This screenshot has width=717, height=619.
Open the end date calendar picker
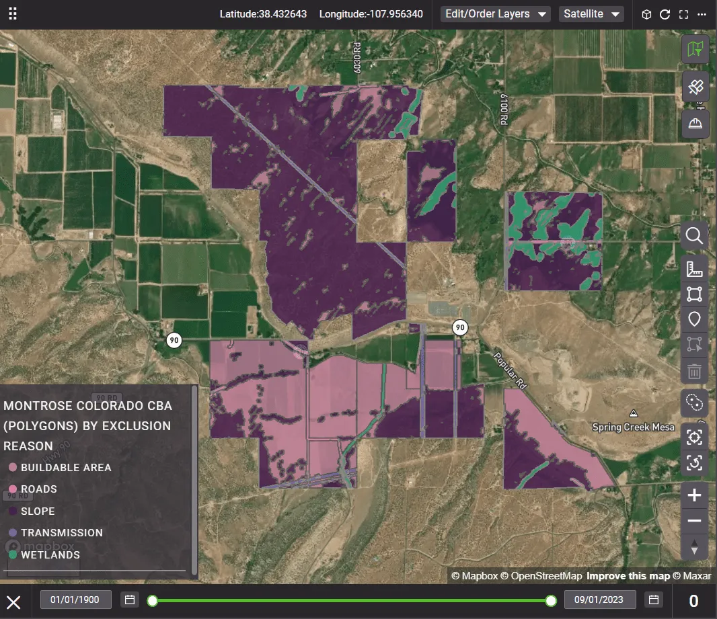(654, 600)
